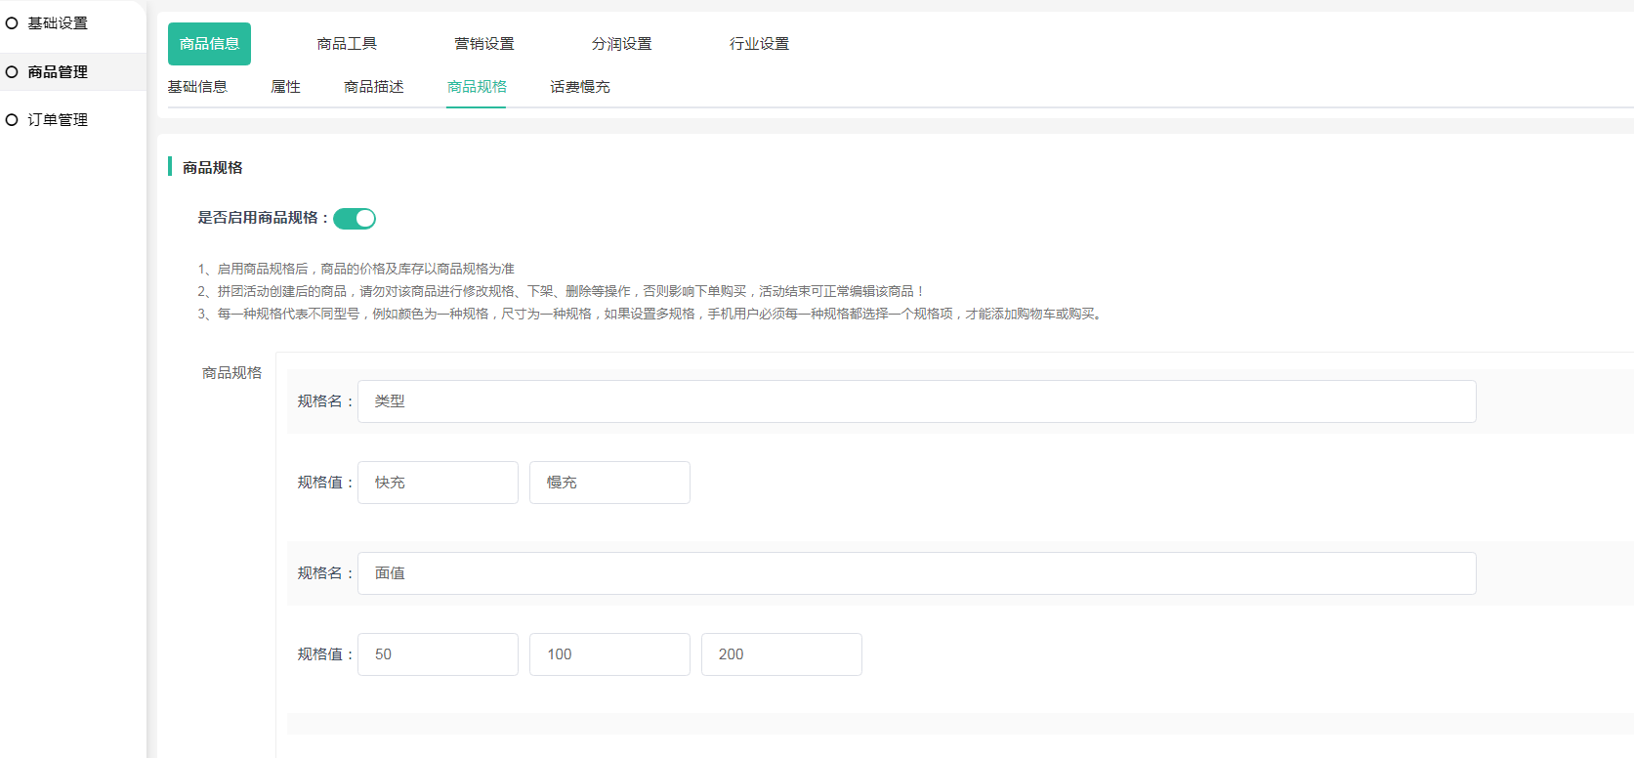The height and width of the screenshot is (758, 1634).
Task: Click the 快充 spec value field
Action: pyautogui.click(x=438, y=483)
